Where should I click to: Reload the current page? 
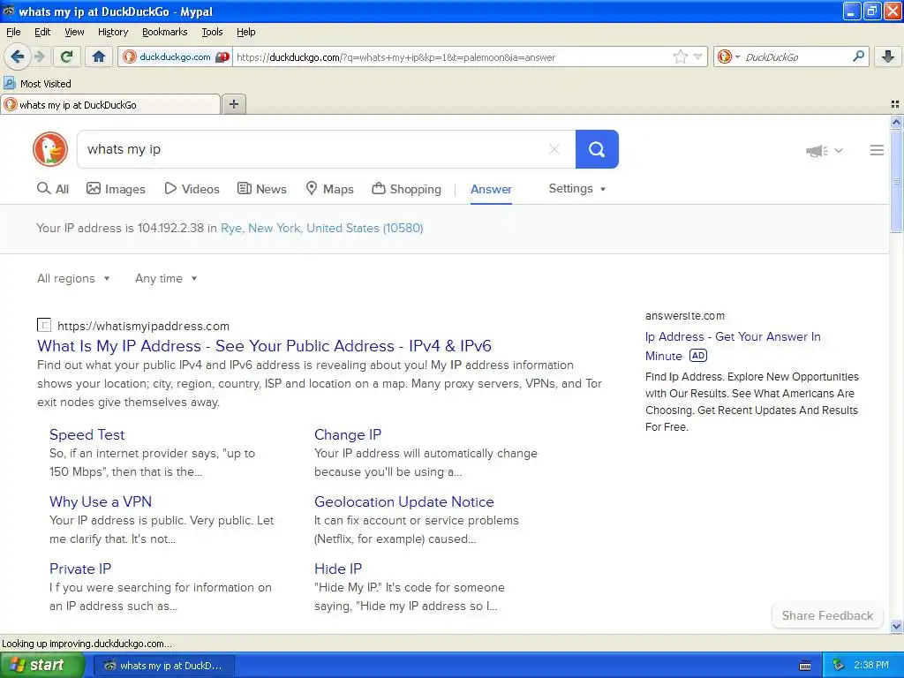pos(67,56)
